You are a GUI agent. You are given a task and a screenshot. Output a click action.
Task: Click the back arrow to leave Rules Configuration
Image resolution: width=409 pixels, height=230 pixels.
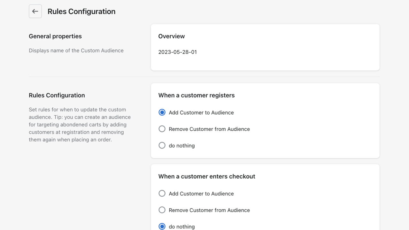click(x=35, y=11)
